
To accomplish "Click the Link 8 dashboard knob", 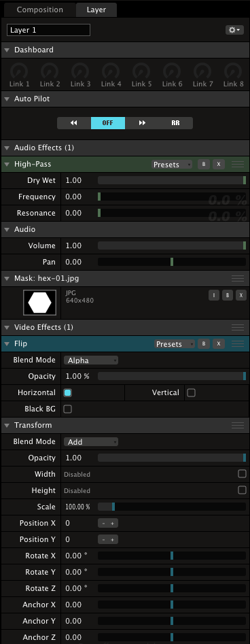I will [x=233, y=71].
